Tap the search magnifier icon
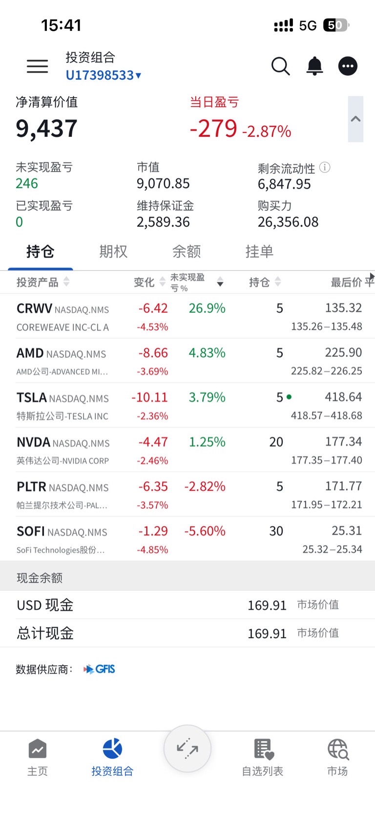 click(280, 66)
